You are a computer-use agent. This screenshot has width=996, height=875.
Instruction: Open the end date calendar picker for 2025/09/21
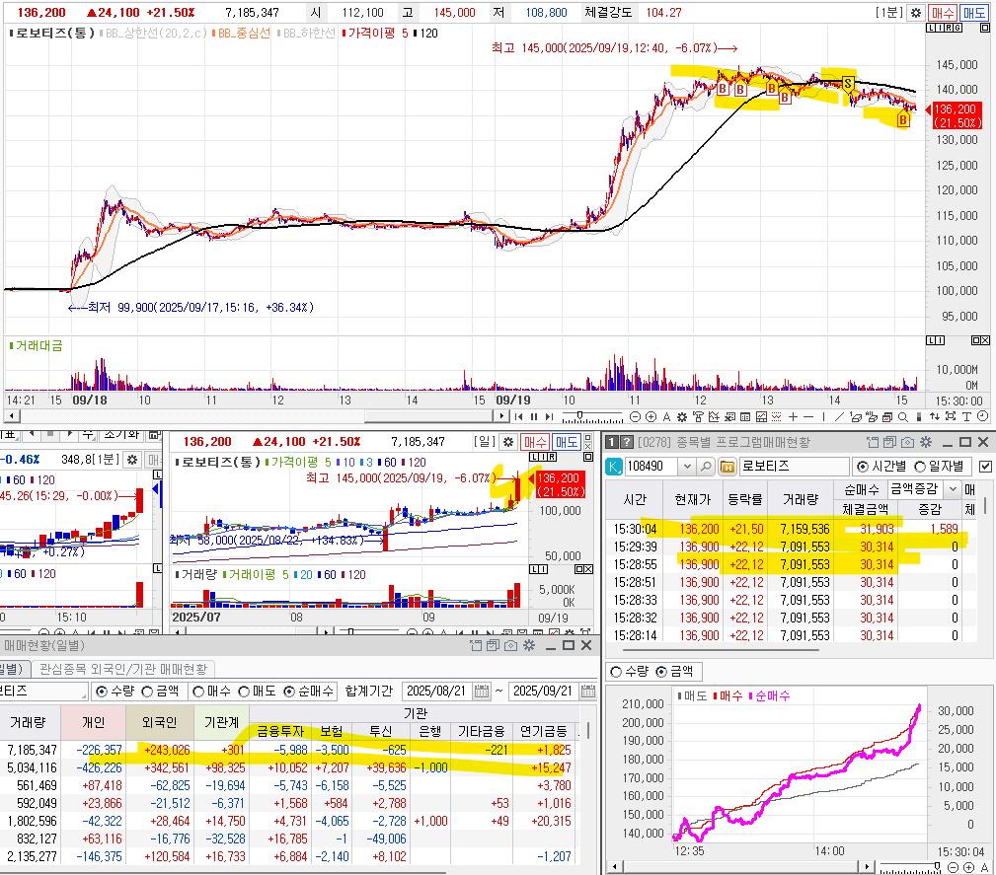click(588, 692)
